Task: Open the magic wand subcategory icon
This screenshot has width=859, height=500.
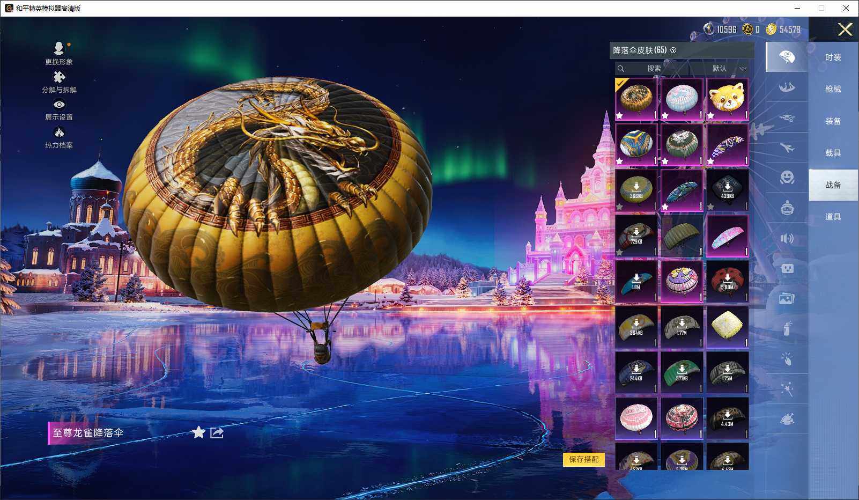Action: click(787, 389)
